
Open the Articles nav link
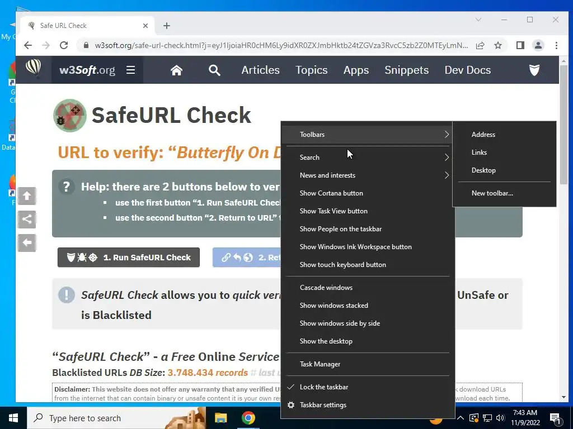261,70
